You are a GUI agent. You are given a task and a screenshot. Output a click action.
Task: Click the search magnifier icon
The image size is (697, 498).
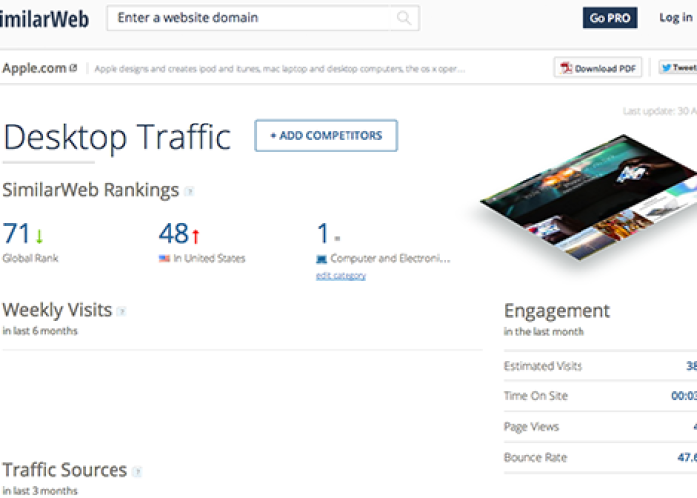coord(403,18)
